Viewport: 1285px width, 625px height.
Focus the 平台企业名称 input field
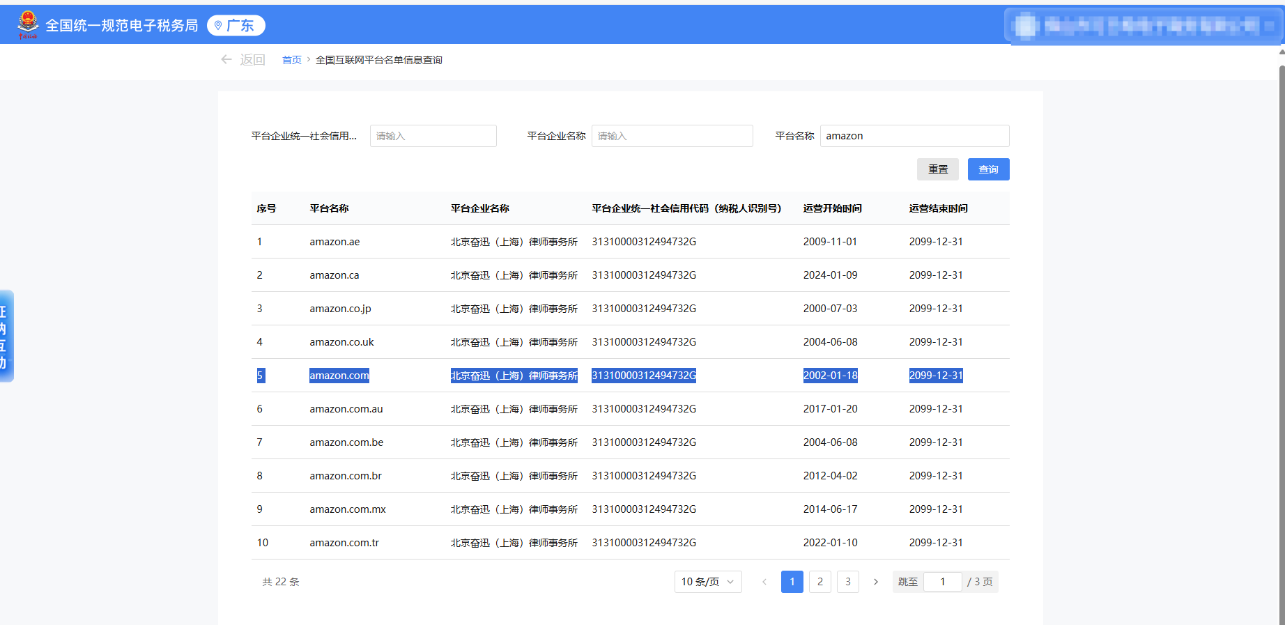672,136
